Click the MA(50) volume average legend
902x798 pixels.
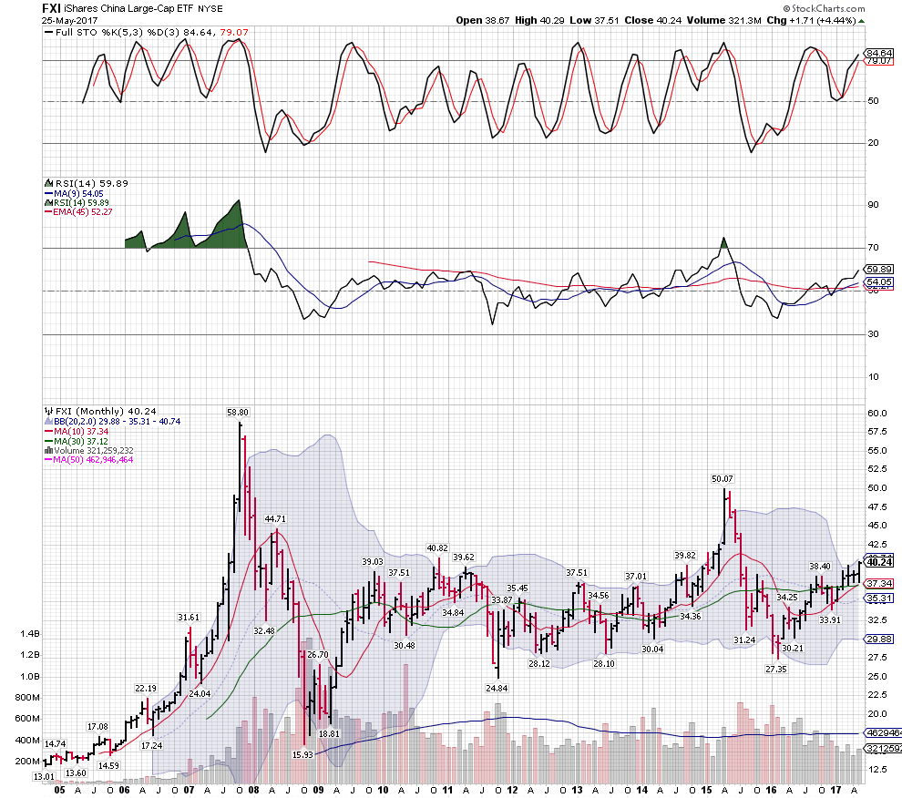point(95,459)
